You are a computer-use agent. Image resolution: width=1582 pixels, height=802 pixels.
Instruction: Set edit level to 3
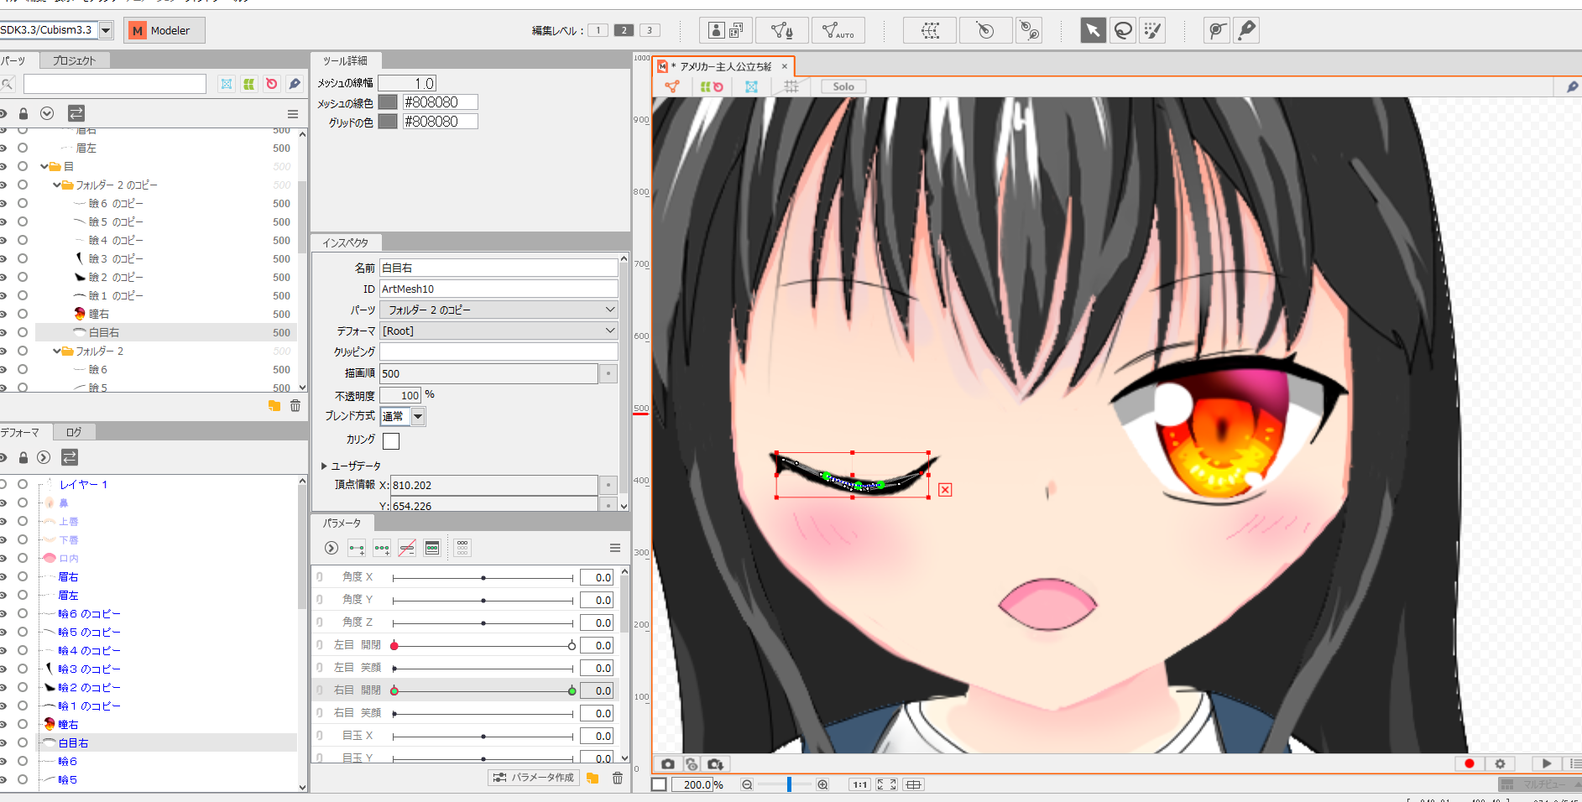(650, 30)
